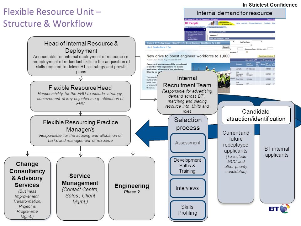Click the Assessment step box

click(x=188, y=143)
